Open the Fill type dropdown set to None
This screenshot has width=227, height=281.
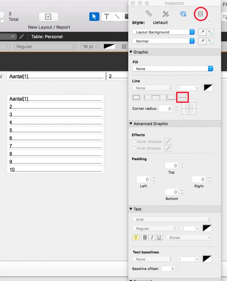(x=173, y=69)
